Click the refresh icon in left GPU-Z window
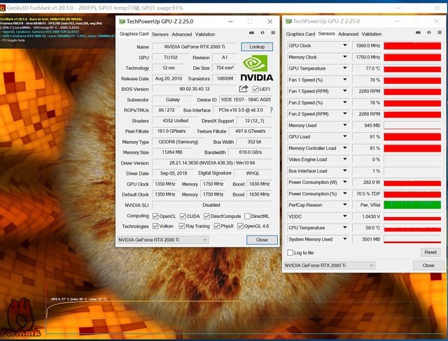The image size is (448, 341). point(262,33)
